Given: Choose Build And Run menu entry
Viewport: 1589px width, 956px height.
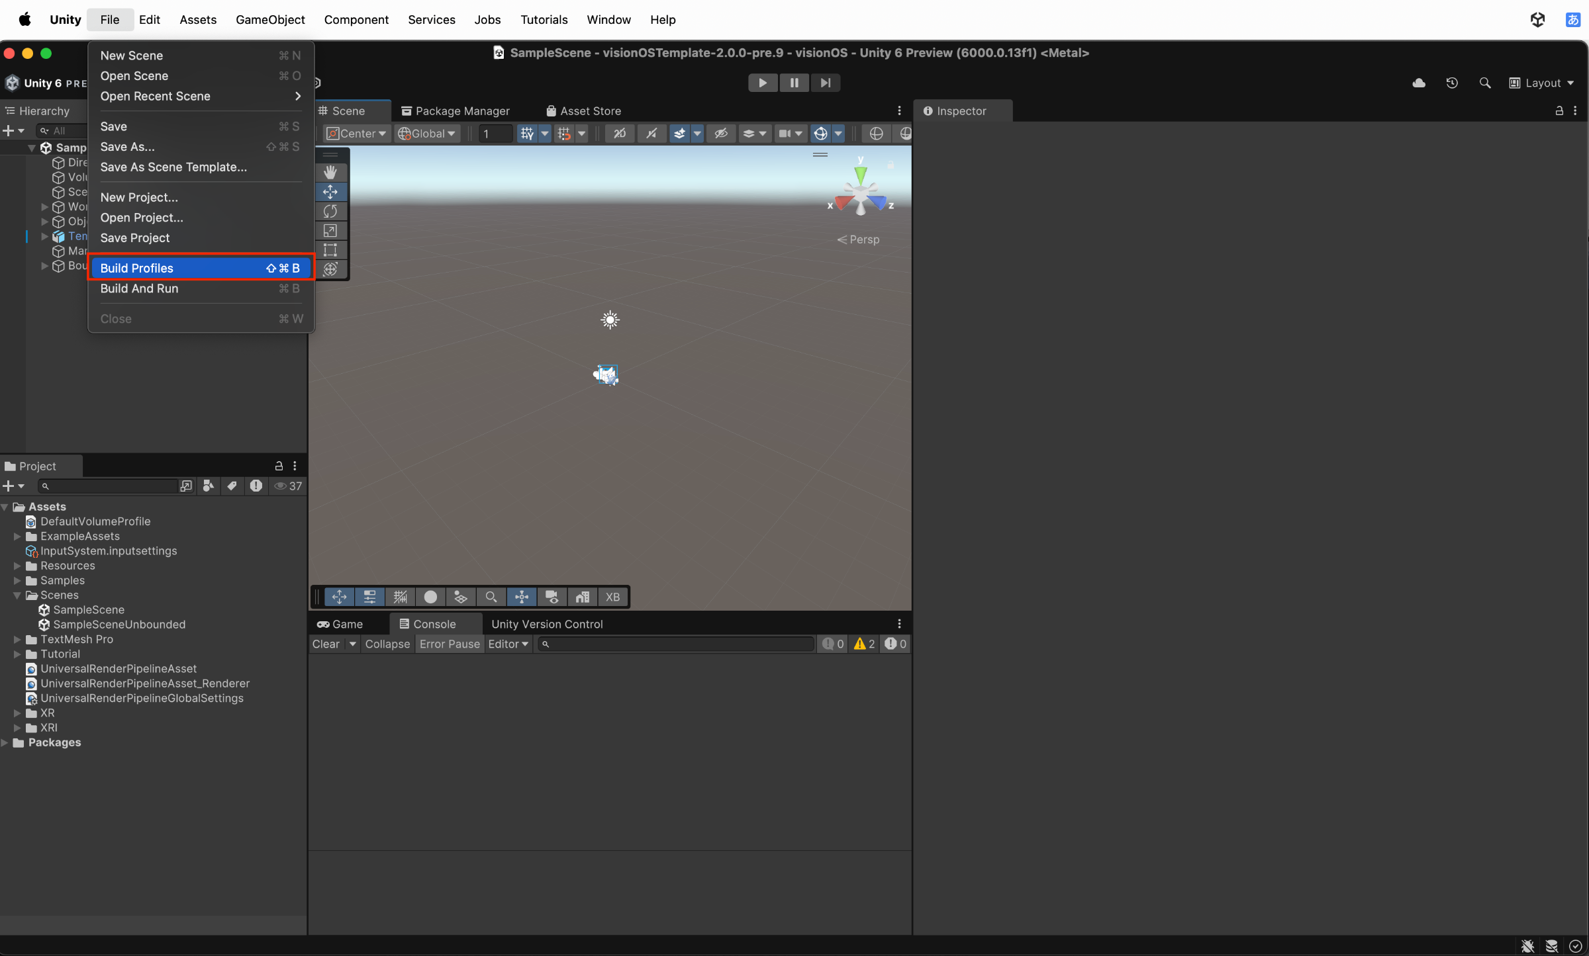Looking at the screenshot, I should coord(200,288).
